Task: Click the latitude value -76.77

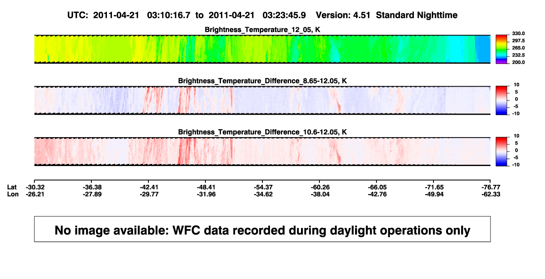Action: (490, 187)
